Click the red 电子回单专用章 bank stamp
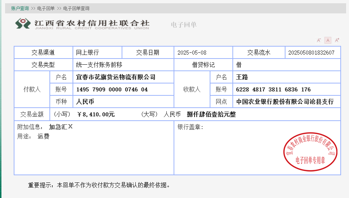 pos(310,152)
